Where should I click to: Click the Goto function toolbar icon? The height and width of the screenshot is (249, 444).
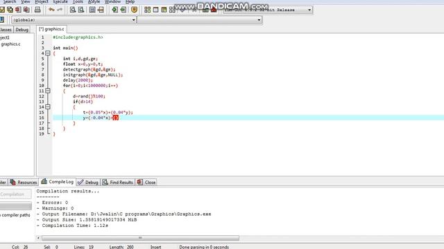(92, 10)
